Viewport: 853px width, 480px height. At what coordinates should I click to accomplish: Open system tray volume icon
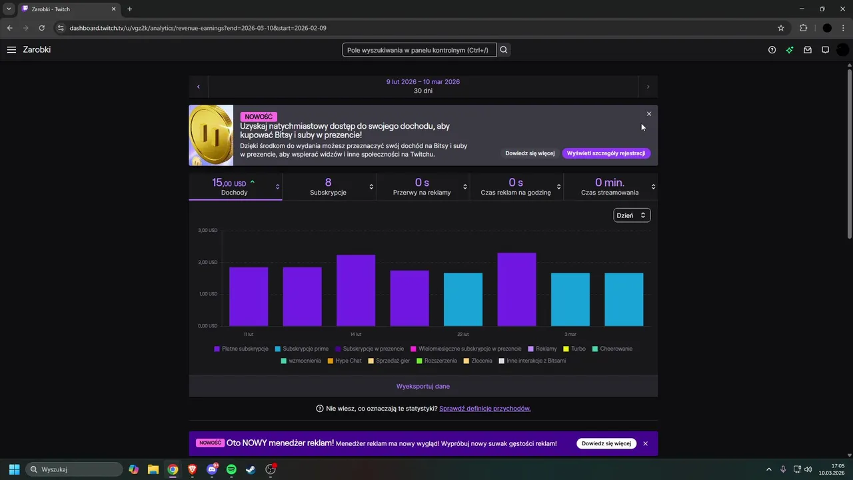click(808, 469)
